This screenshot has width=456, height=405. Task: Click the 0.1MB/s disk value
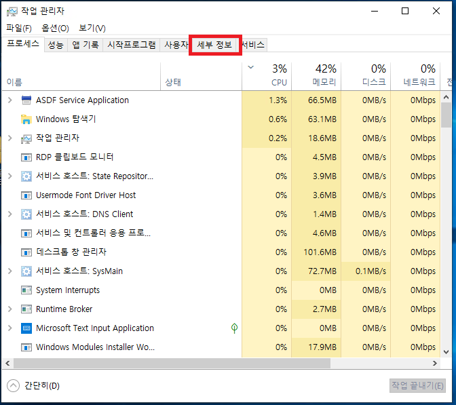click(x=370, y=271)
